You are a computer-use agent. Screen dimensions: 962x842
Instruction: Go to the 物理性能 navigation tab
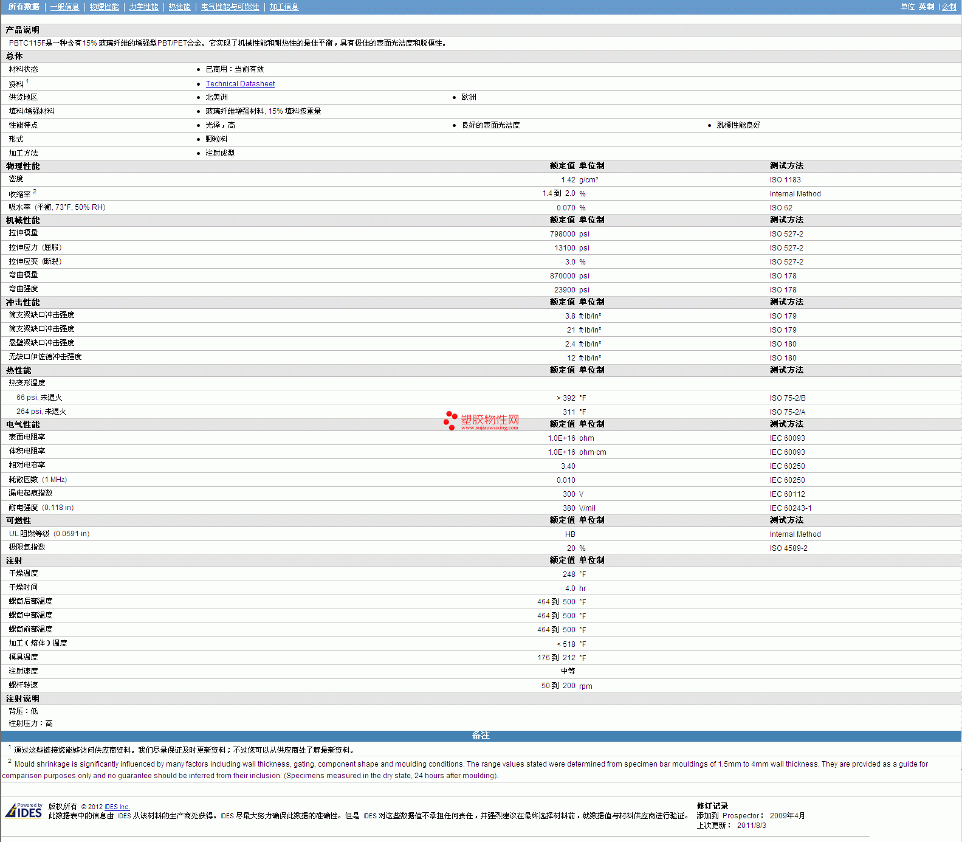(x=104, y=7)
